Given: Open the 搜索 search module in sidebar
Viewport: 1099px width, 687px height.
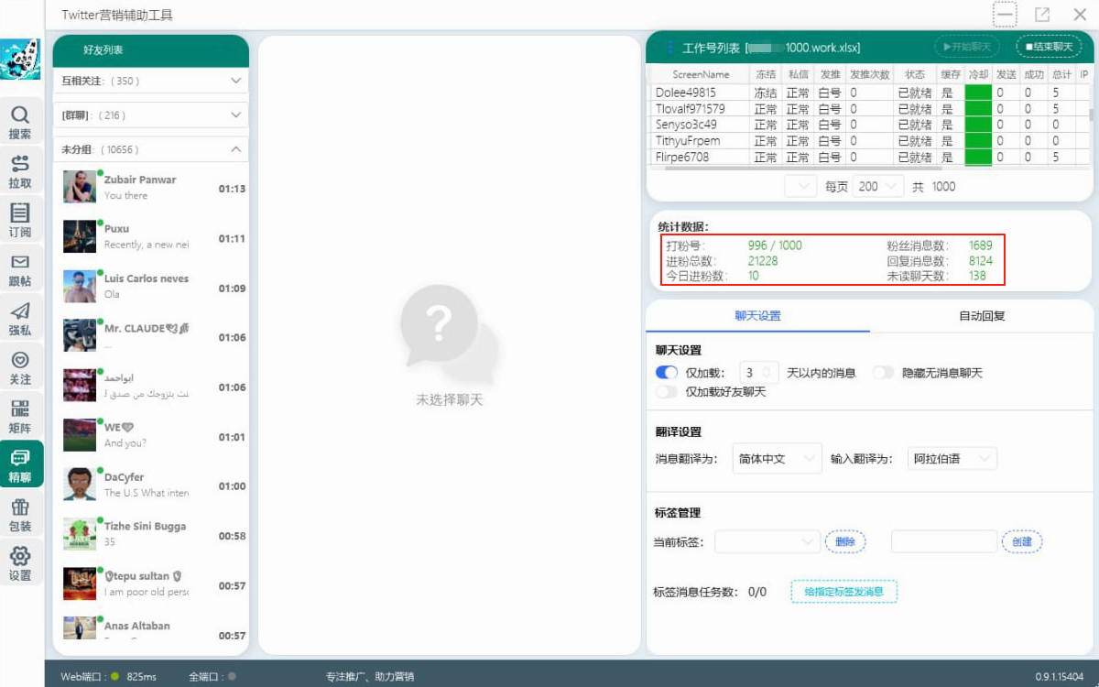Looking at the screenshot, I should click(20, 123).
